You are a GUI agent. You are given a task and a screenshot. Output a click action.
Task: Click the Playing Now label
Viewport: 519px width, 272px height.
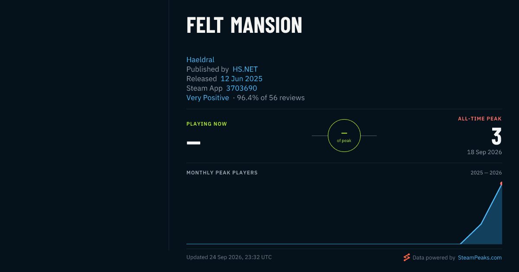click(207, 124)
